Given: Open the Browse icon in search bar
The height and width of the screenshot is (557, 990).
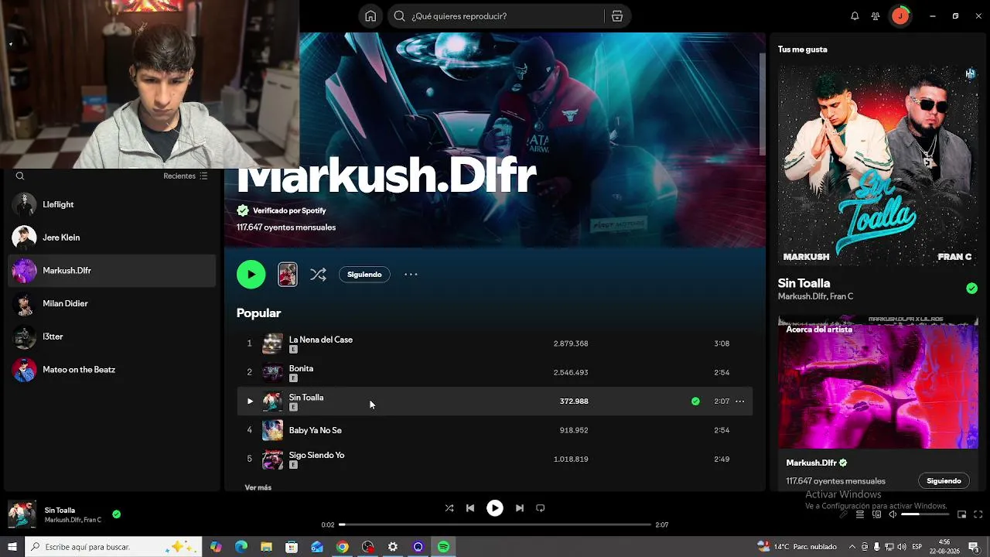Looking at the screenshot, I should (x=616, y=16).
